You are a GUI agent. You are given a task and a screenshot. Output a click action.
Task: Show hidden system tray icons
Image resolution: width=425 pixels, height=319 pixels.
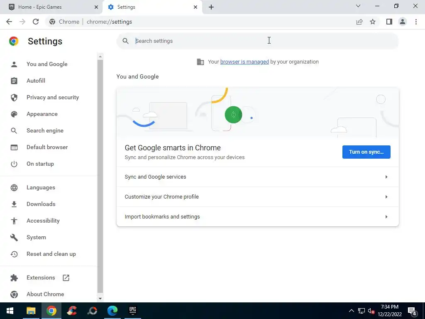click(x=351, y=311)
